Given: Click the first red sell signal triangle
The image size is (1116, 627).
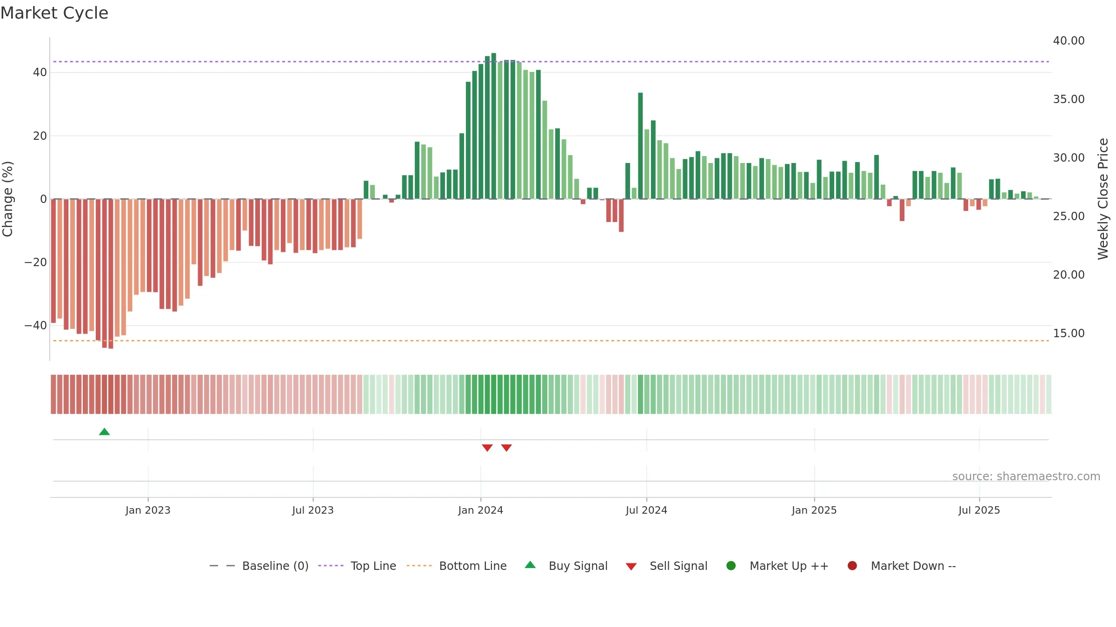Looking at the screenshot, I should [x=487, y=448].
